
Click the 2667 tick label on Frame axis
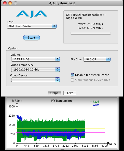pyautogui.click(x=75, y=146)
